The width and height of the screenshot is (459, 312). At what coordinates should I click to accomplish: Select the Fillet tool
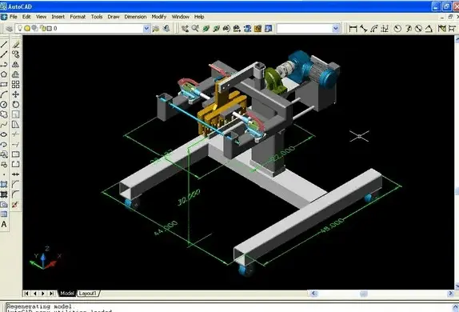tap(15, 194)
